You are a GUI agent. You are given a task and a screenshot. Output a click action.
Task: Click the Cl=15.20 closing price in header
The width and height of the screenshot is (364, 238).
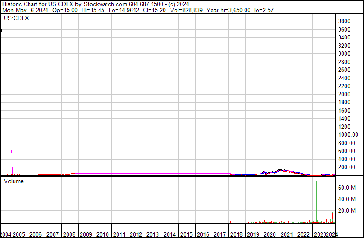(154, 10)
